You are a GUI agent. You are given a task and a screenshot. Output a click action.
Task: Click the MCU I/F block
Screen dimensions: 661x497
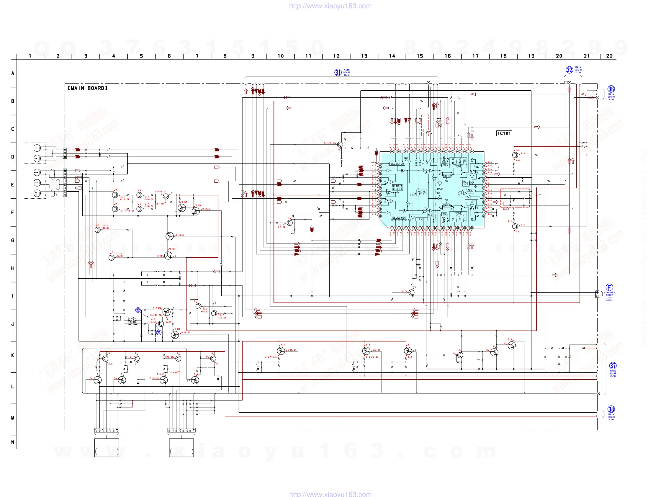[466, 183]
